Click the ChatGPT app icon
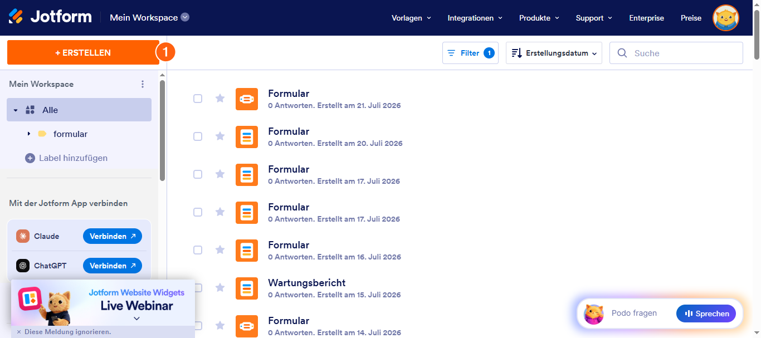This screenshot has width=761, height=338. pos(23,266)
